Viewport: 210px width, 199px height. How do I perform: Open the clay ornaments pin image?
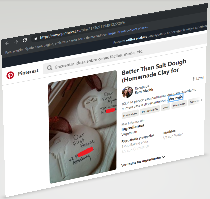click(83, 126)
